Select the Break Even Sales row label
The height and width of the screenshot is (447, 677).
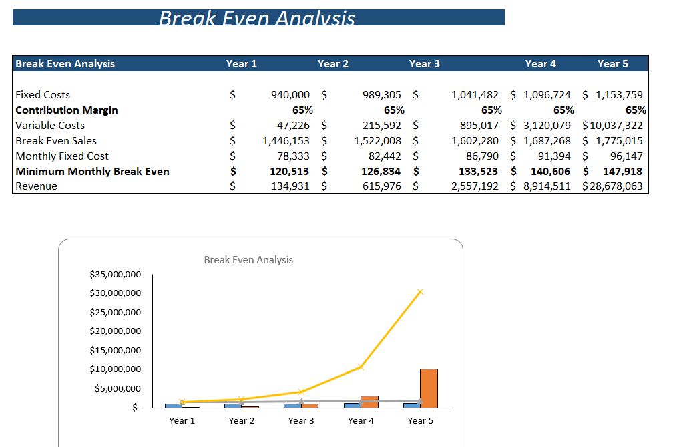pyautogui.click(x=55, y=140)
